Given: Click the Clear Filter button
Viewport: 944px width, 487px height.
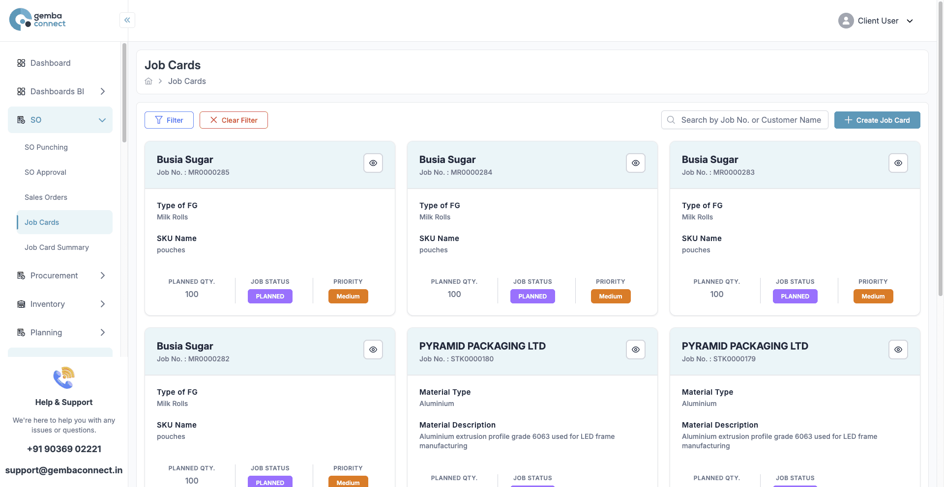Looking at the screenshot, I should pyautogui.click(x=234, y=120).
